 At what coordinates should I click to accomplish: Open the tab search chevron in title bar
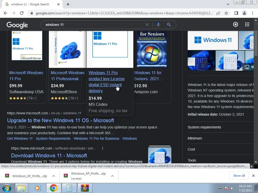(x=228, y=5)
